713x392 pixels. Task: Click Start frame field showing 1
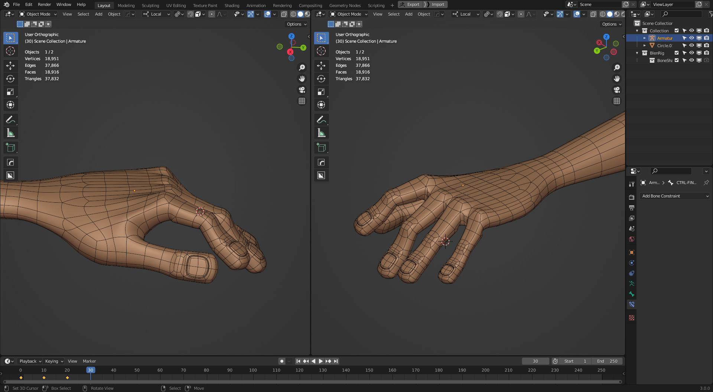575,361
